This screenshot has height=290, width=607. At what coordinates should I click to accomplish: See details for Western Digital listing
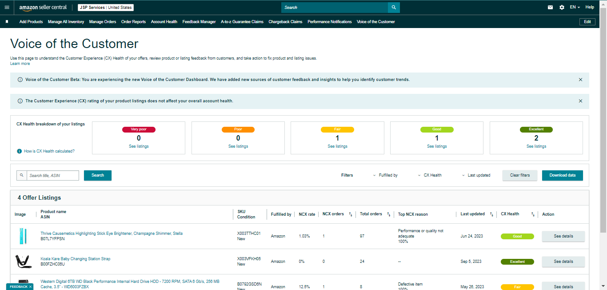point(563,286)
